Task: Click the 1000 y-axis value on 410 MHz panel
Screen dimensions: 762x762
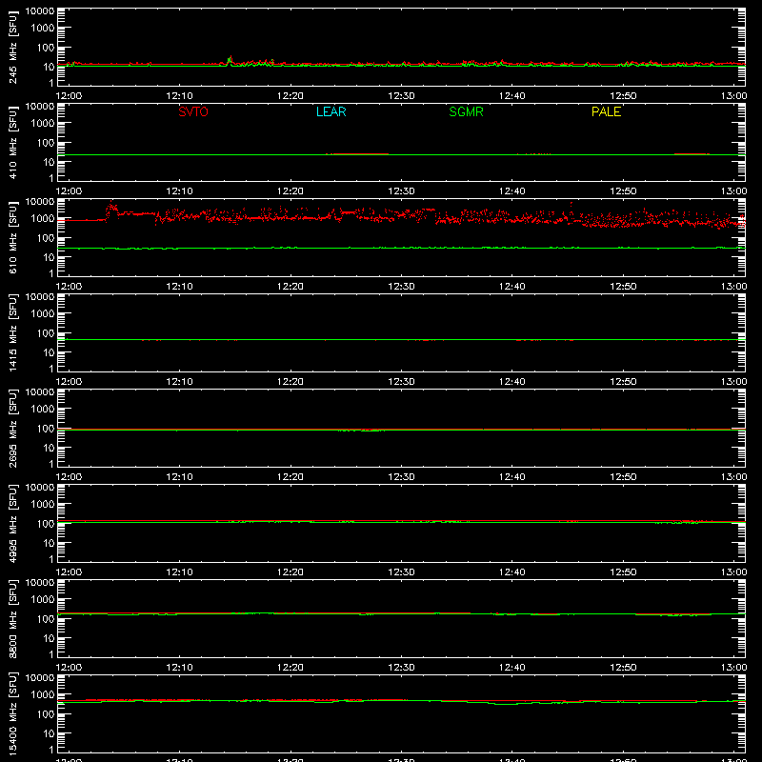Action: [x=43, y=124]
